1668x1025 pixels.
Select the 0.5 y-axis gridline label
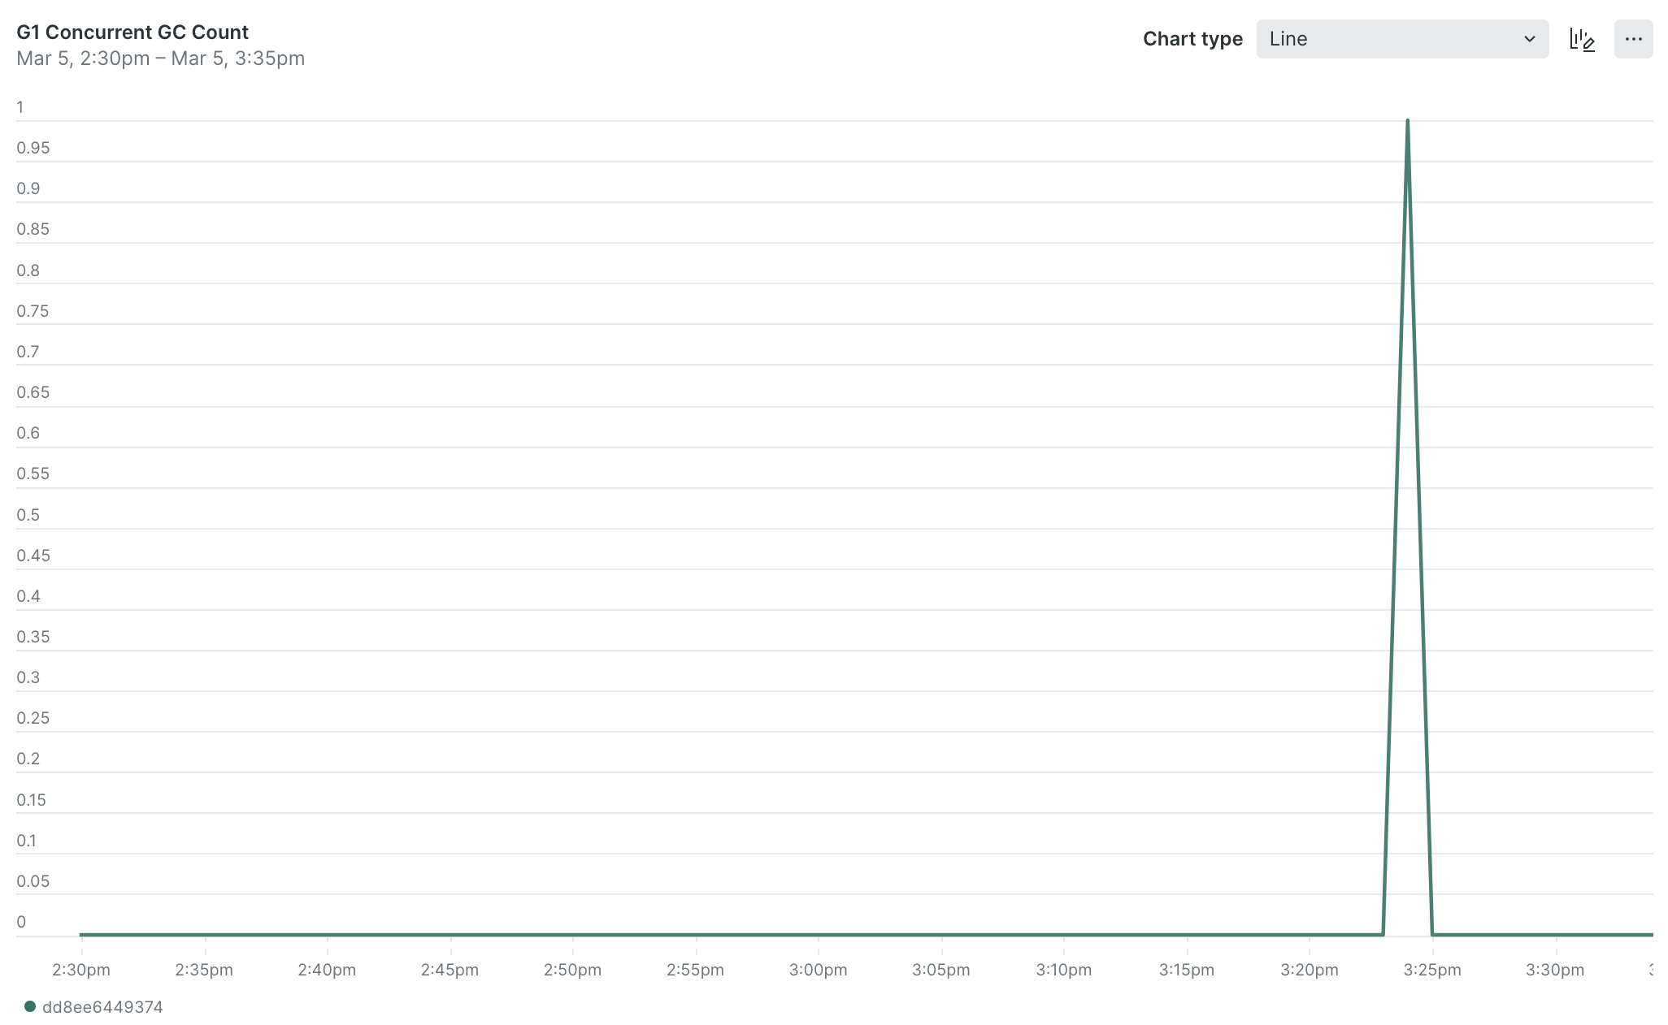coord(28,514)
